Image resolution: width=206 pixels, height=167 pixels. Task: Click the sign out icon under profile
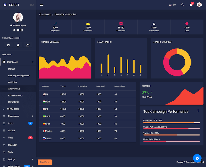pyautogui.click(x=22, y=30)
